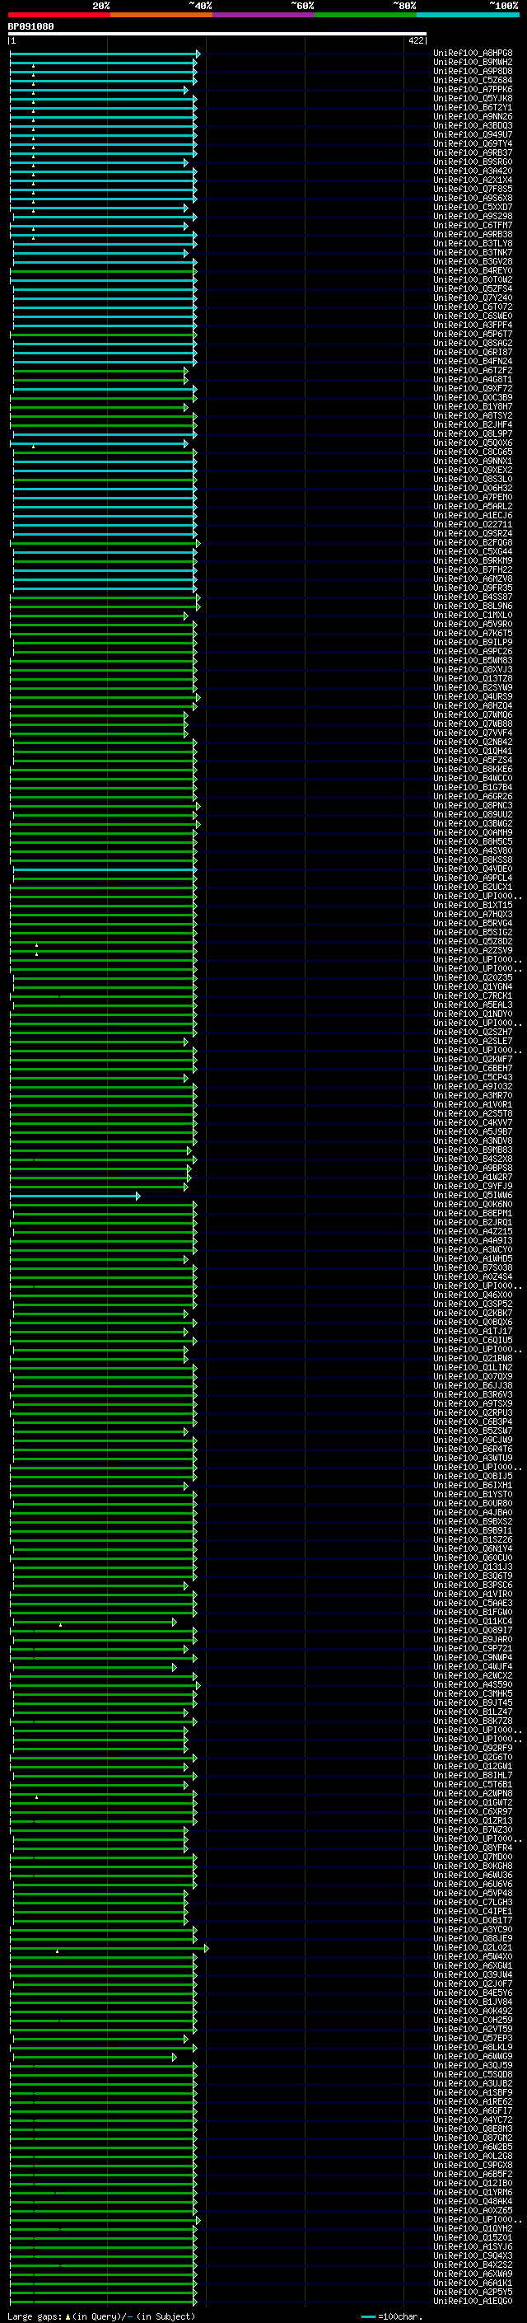Screen dimensions: 527x2323
Task: Open UniRef100_B5ZSW7 entry
Action: 473,1431
